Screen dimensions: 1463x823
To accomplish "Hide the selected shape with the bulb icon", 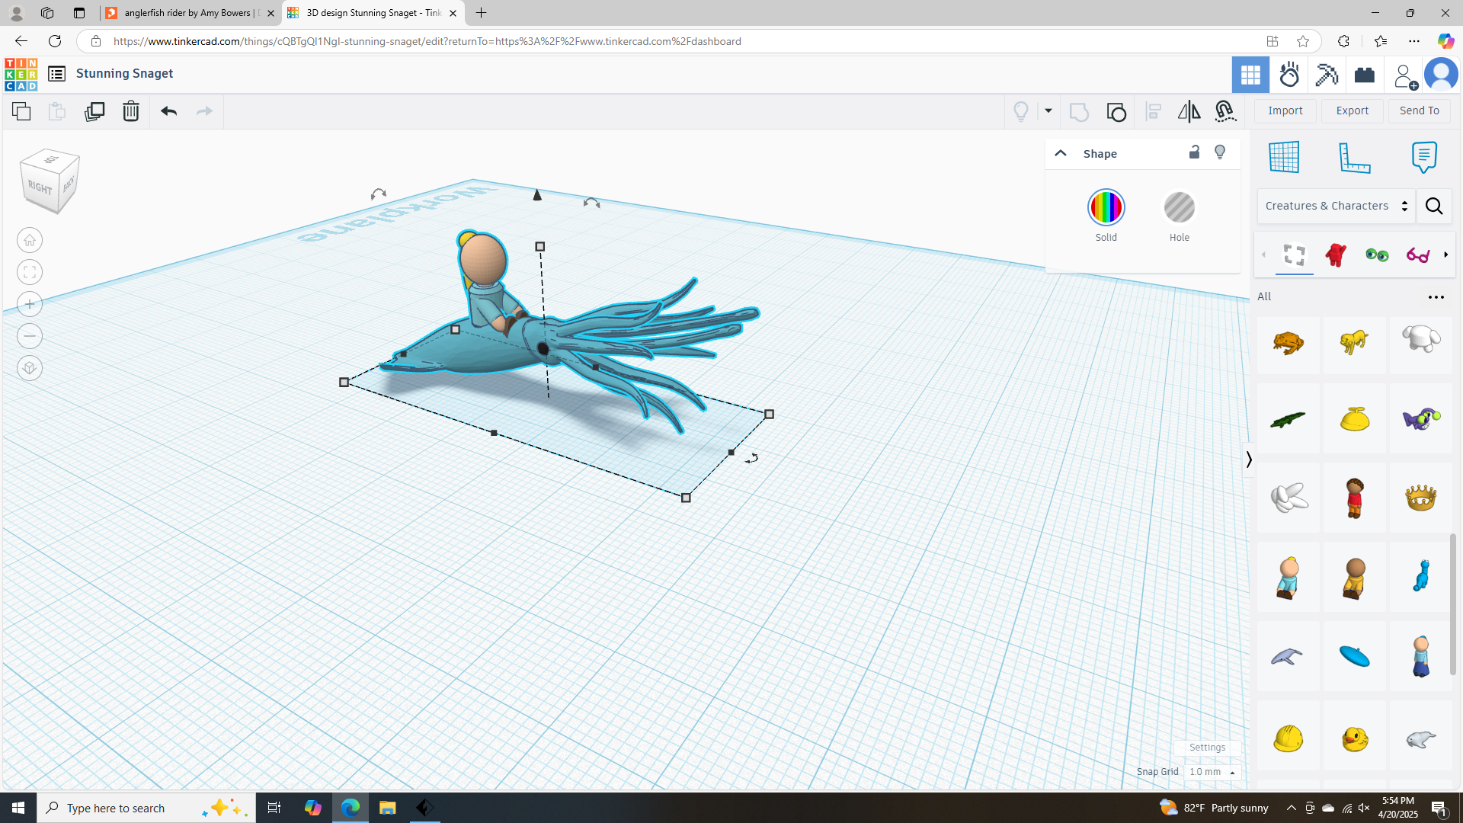I will coord(1220,152).
